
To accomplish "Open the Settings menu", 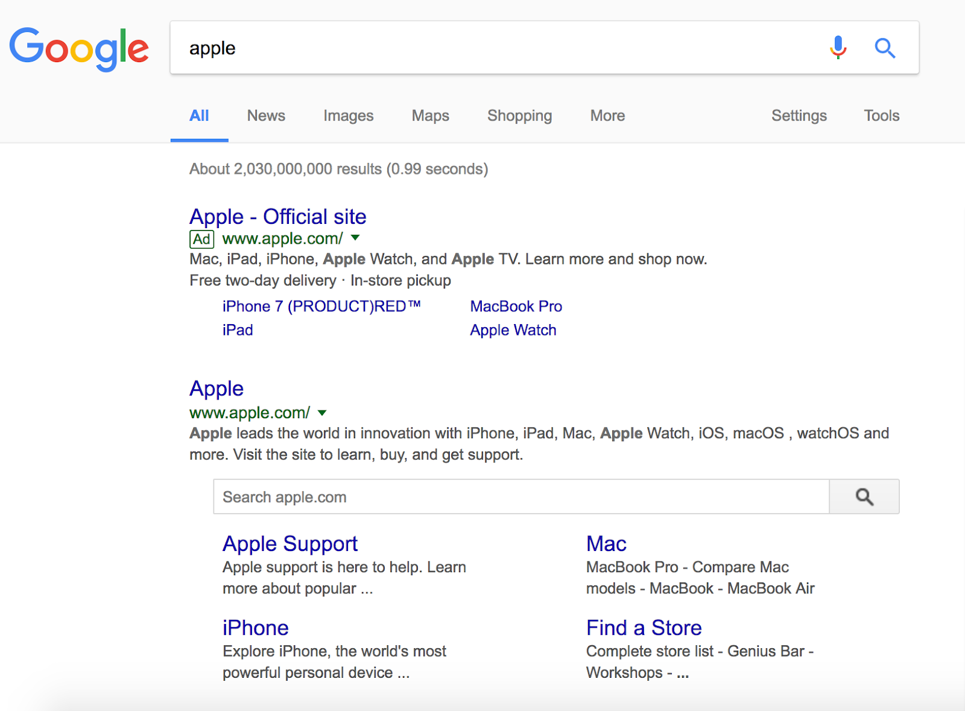I will [799, 116].
